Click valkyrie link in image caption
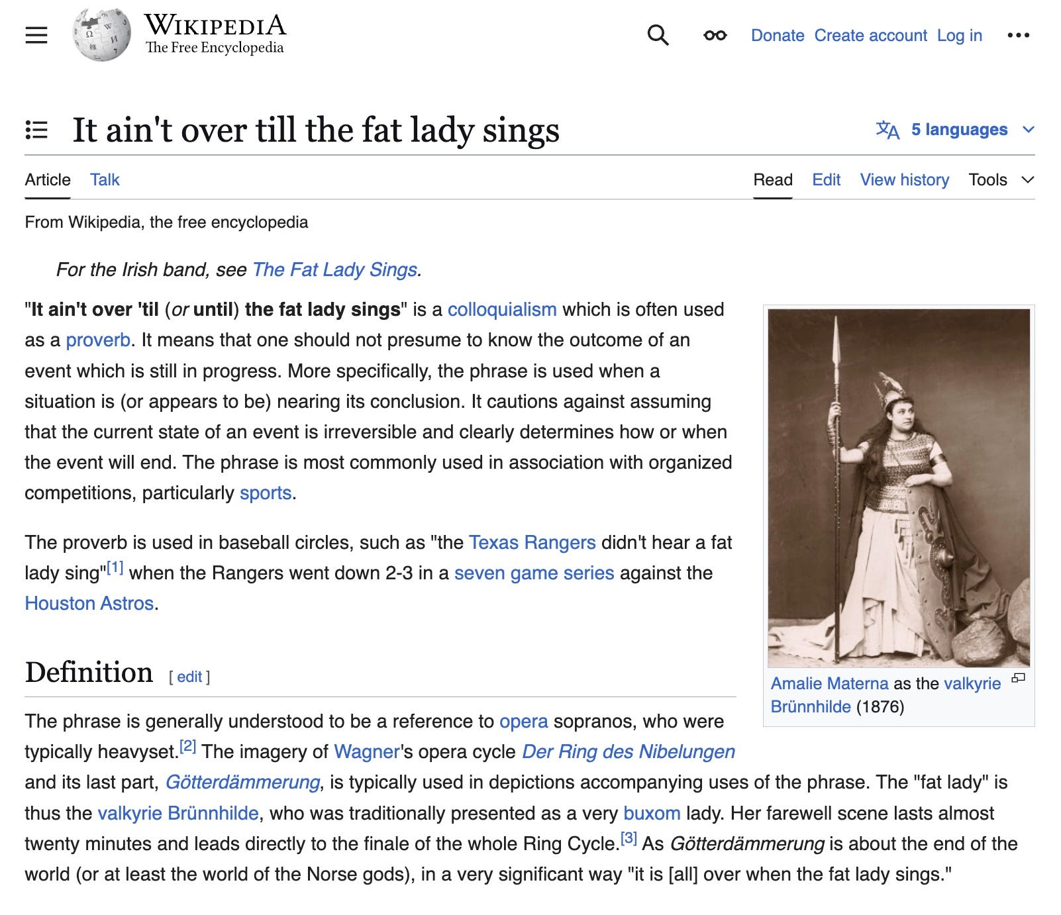 click(972, 683)
